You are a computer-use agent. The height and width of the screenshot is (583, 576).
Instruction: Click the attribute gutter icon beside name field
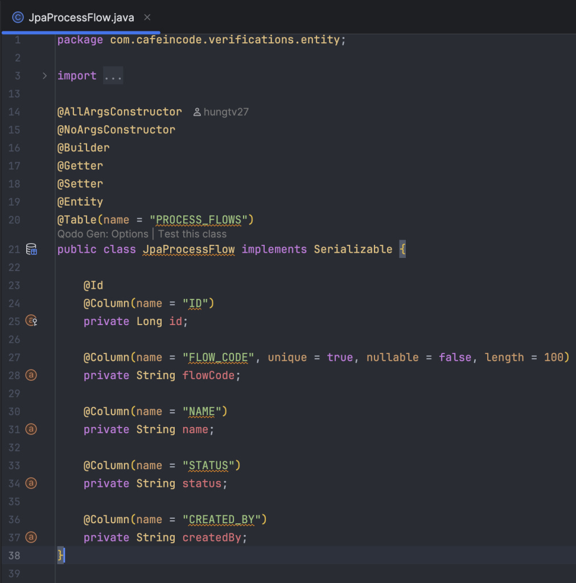tap(31, 429)
